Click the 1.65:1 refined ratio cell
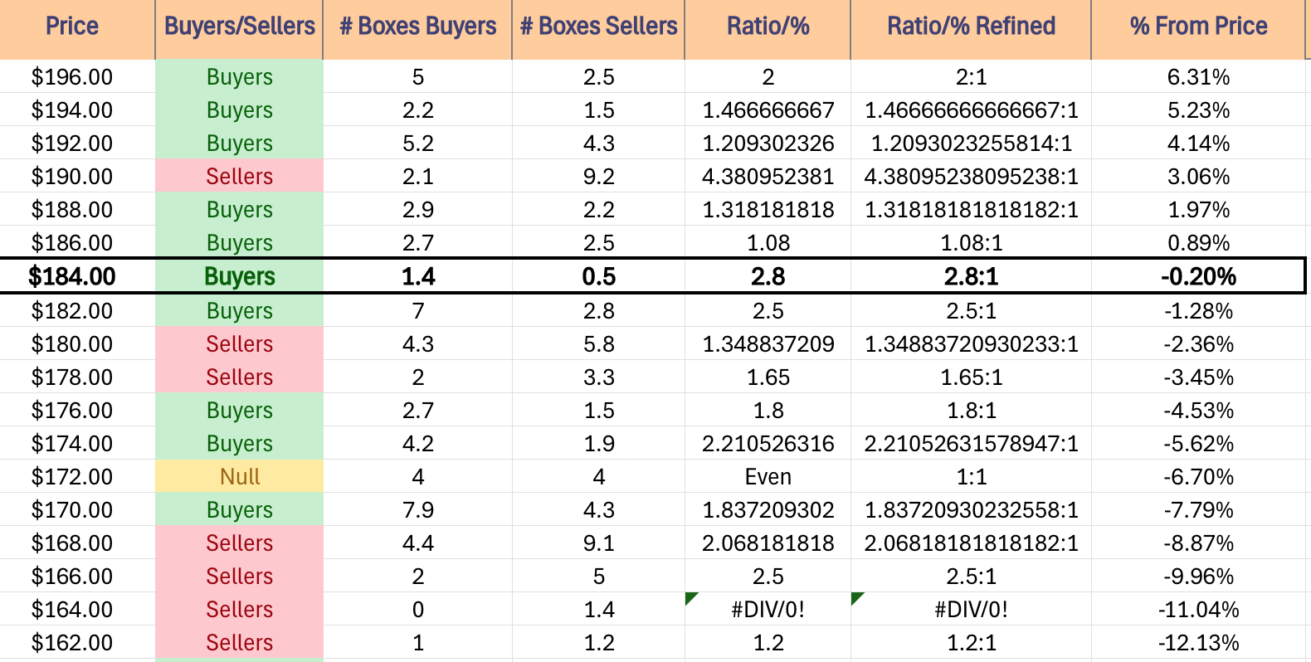 (971, 377)
